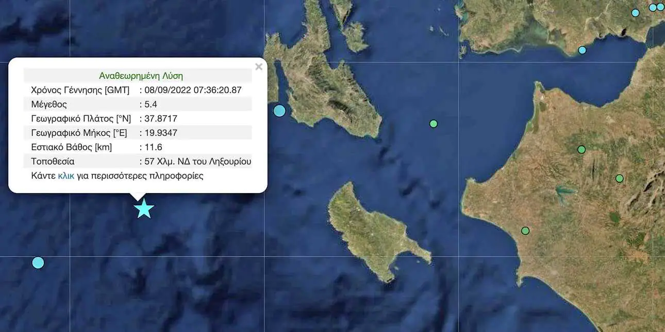Select the left marker of the top-right overlapping pair
The image size is (665, 332).
point(653,7)
